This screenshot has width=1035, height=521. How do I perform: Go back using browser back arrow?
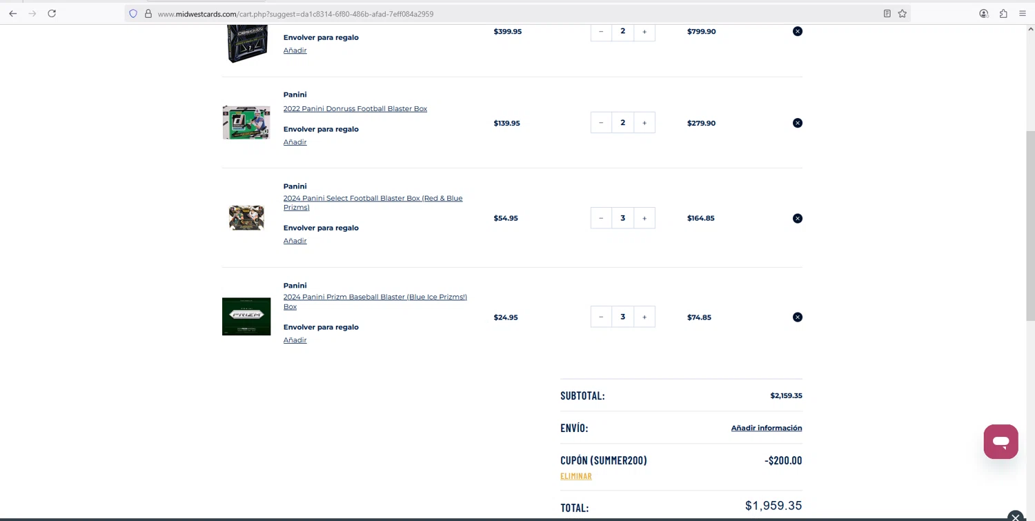click(x=12, y=13)
